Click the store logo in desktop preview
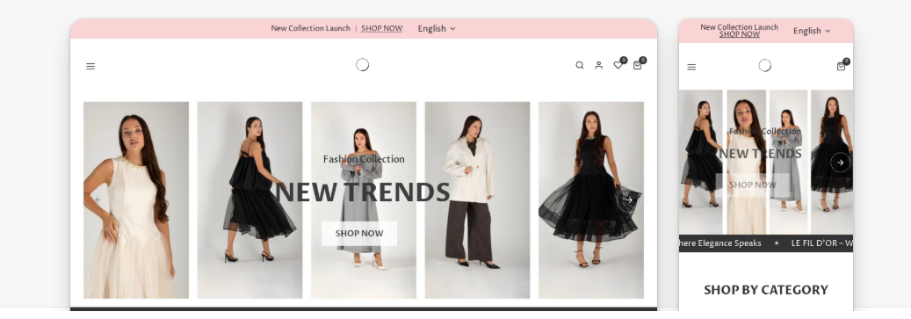The width and height of the screenshot is (911, 319). (x=363, y=64)
